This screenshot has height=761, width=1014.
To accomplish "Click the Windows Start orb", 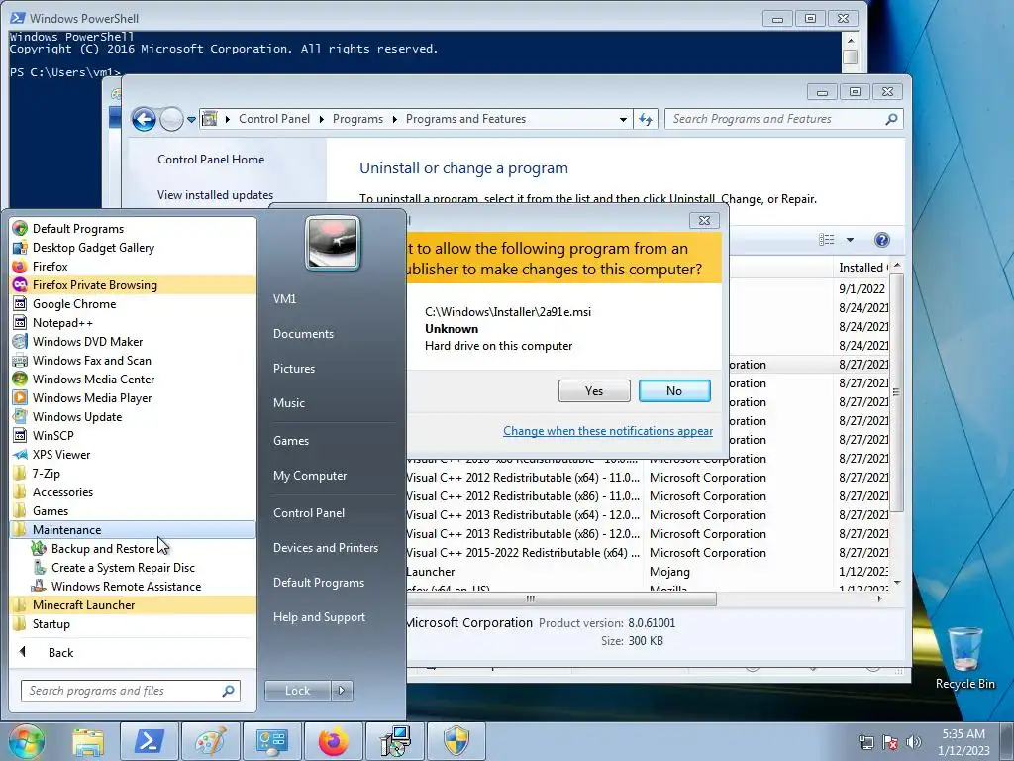I will [26, 741].
